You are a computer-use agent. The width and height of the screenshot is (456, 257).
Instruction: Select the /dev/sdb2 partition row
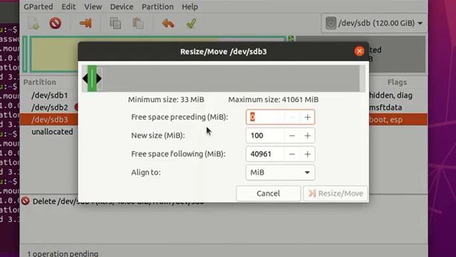click(x=49, y=108)
